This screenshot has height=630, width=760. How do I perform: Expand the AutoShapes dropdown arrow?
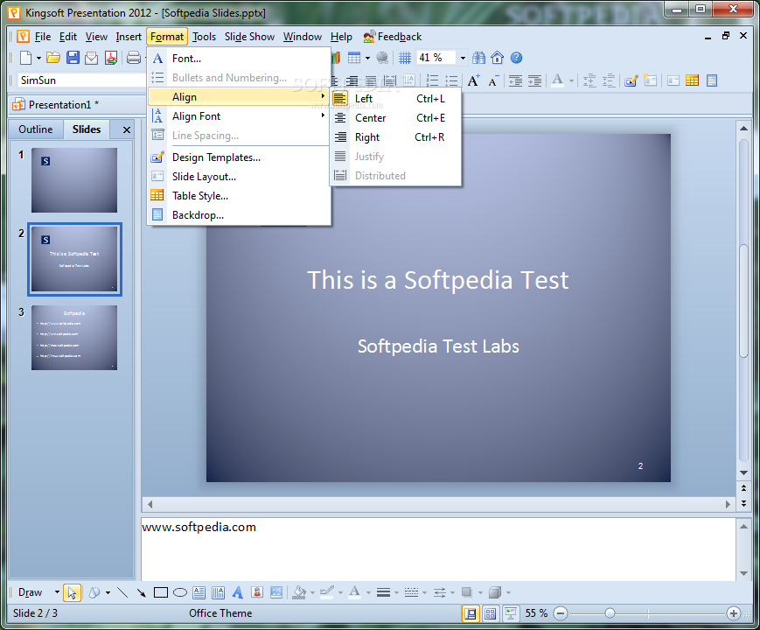tap(108, 592)
